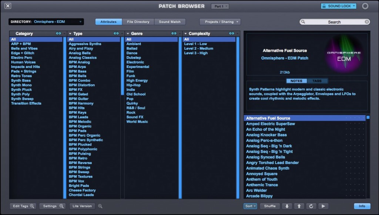This screenshot has width=379, height=215.
Task: Select Level 3 - High complexity
Action: (196, 53)
